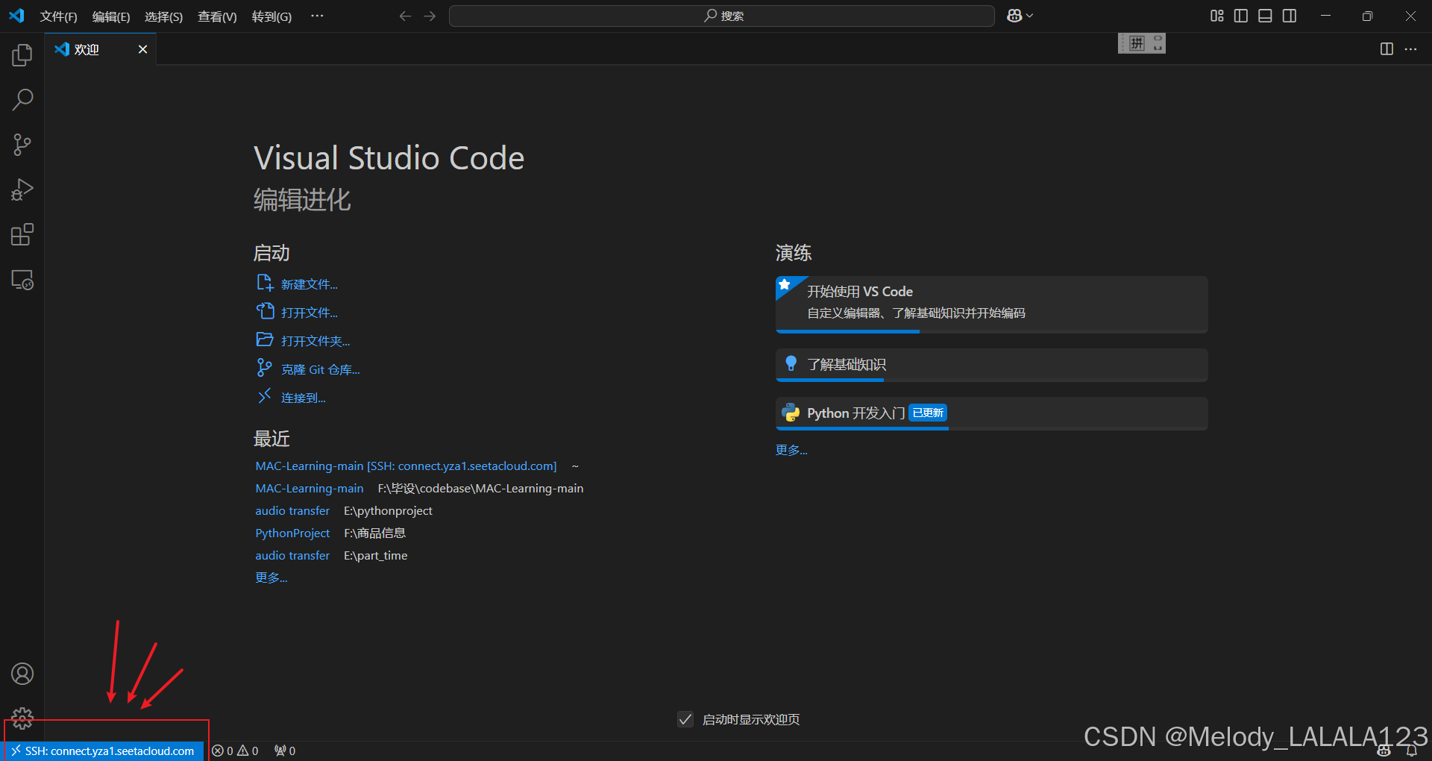Image resolution: width=1432 pixels, height=761 pixels.
Task: Toggle the bottom panel
Action: tap(1265, 16)
